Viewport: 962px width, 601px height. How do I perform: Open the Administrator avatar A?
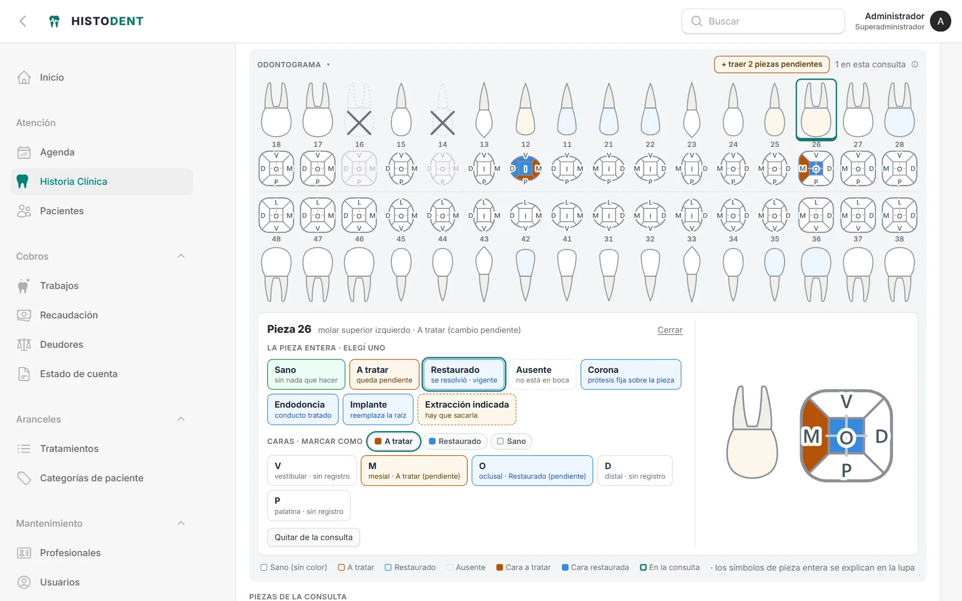(x=940, y=21)
